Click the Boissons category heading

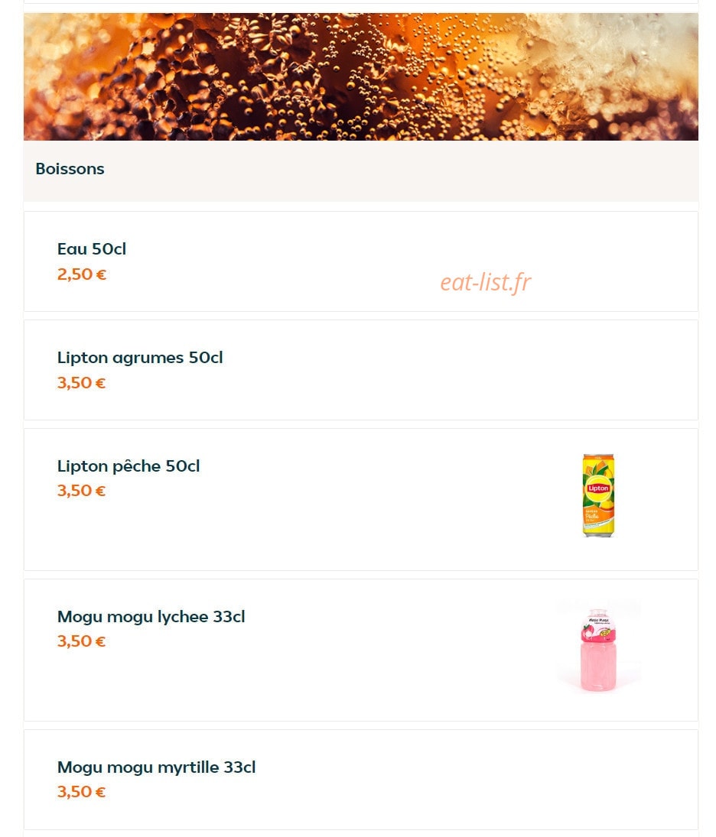point(70,169)
